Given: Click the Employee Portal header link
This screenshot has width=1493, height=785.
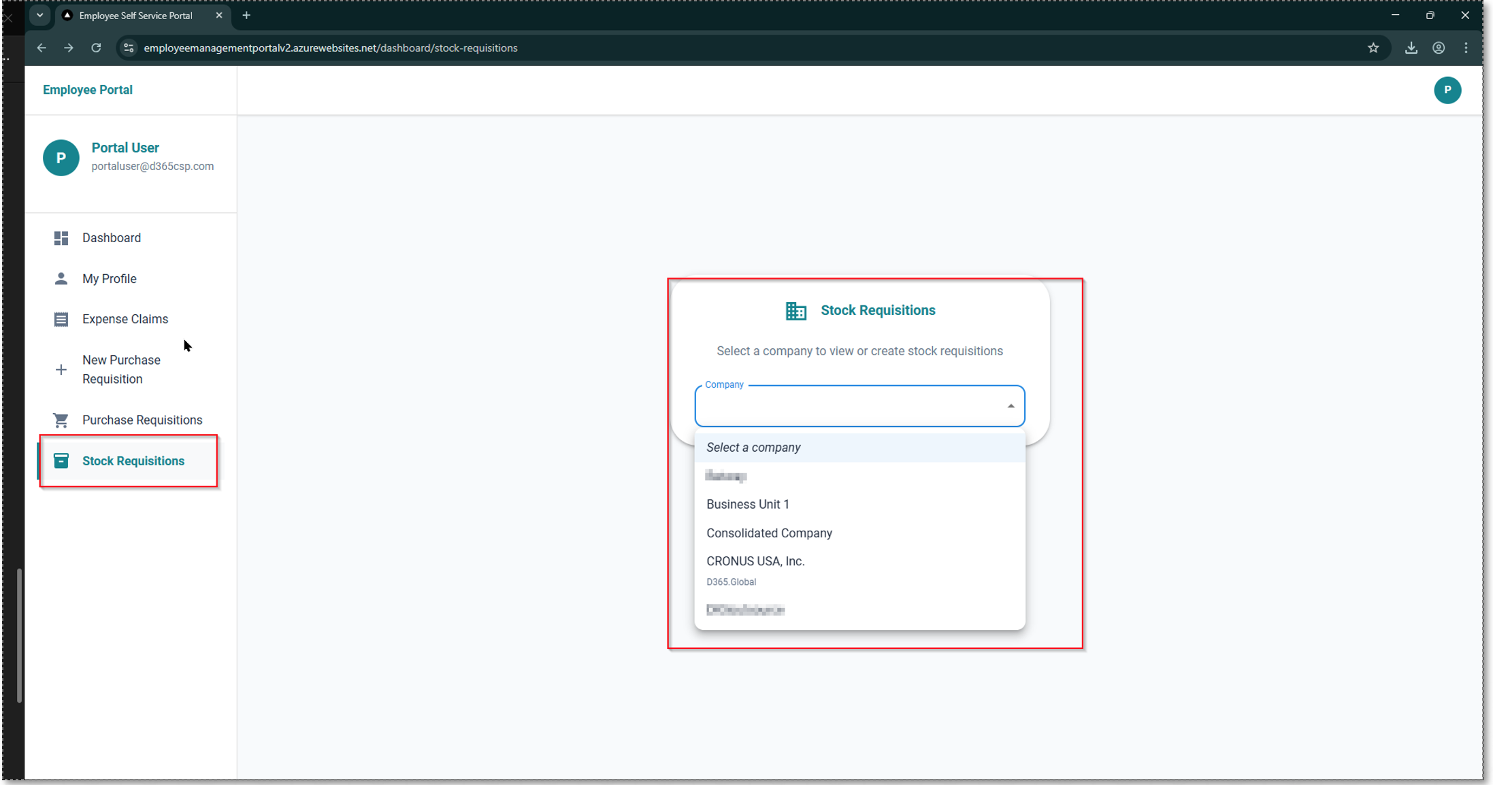Looking at the screenshot, I should click(x=87, y=90).
